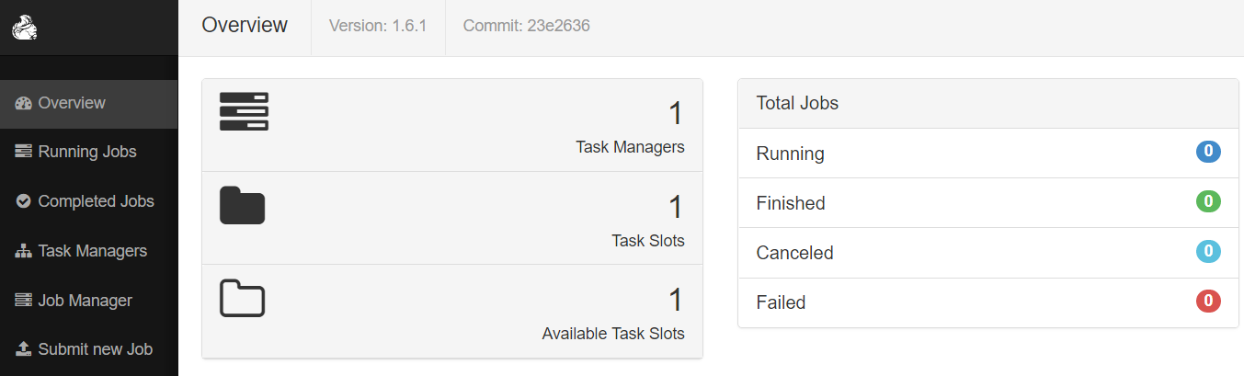Select Submit new Job
This screenshot has width=1244, height=376.
95,349
